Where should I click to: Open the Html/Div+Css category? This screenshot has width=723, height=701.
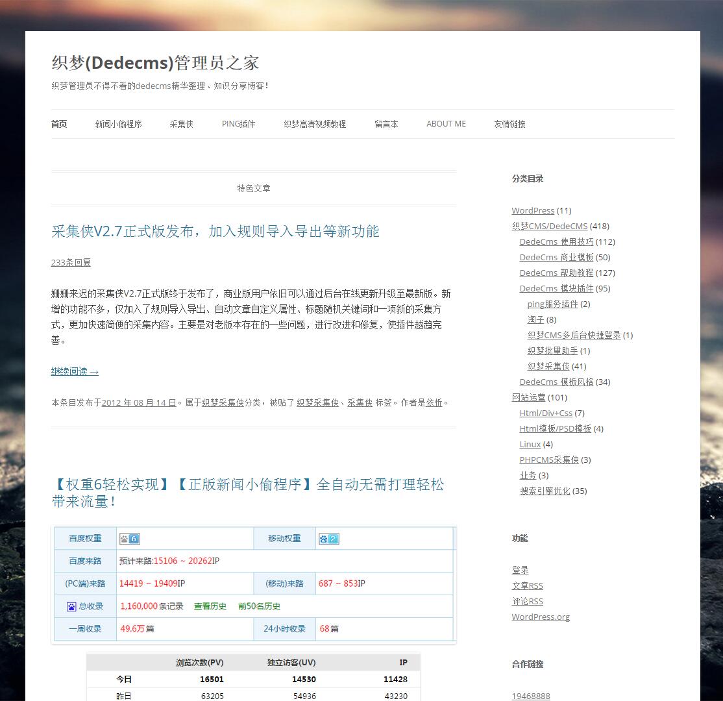click(x=546, y=413)
